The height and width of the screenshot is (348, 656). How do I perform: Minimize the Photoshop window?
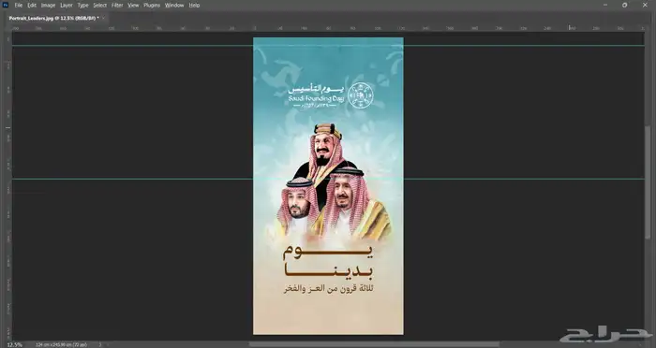605,5
